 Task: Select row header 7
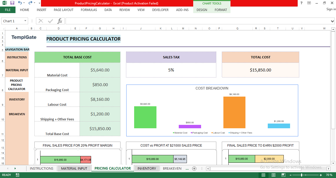[x=2, y=70]
